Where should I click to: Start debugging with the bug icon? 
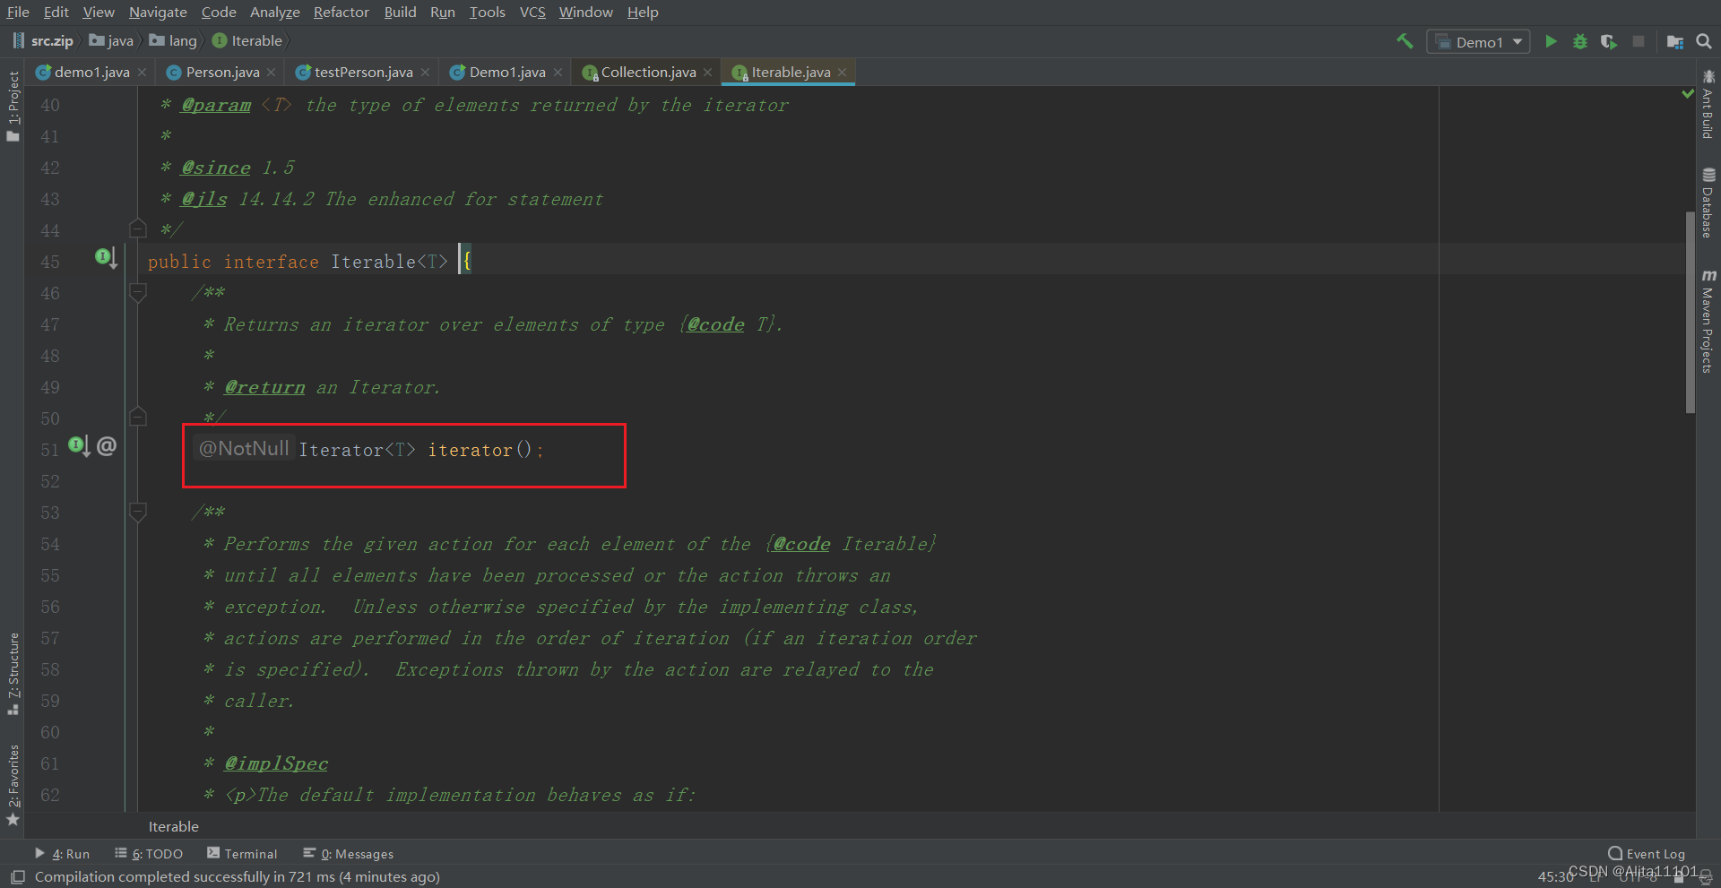coord(1580,41)
